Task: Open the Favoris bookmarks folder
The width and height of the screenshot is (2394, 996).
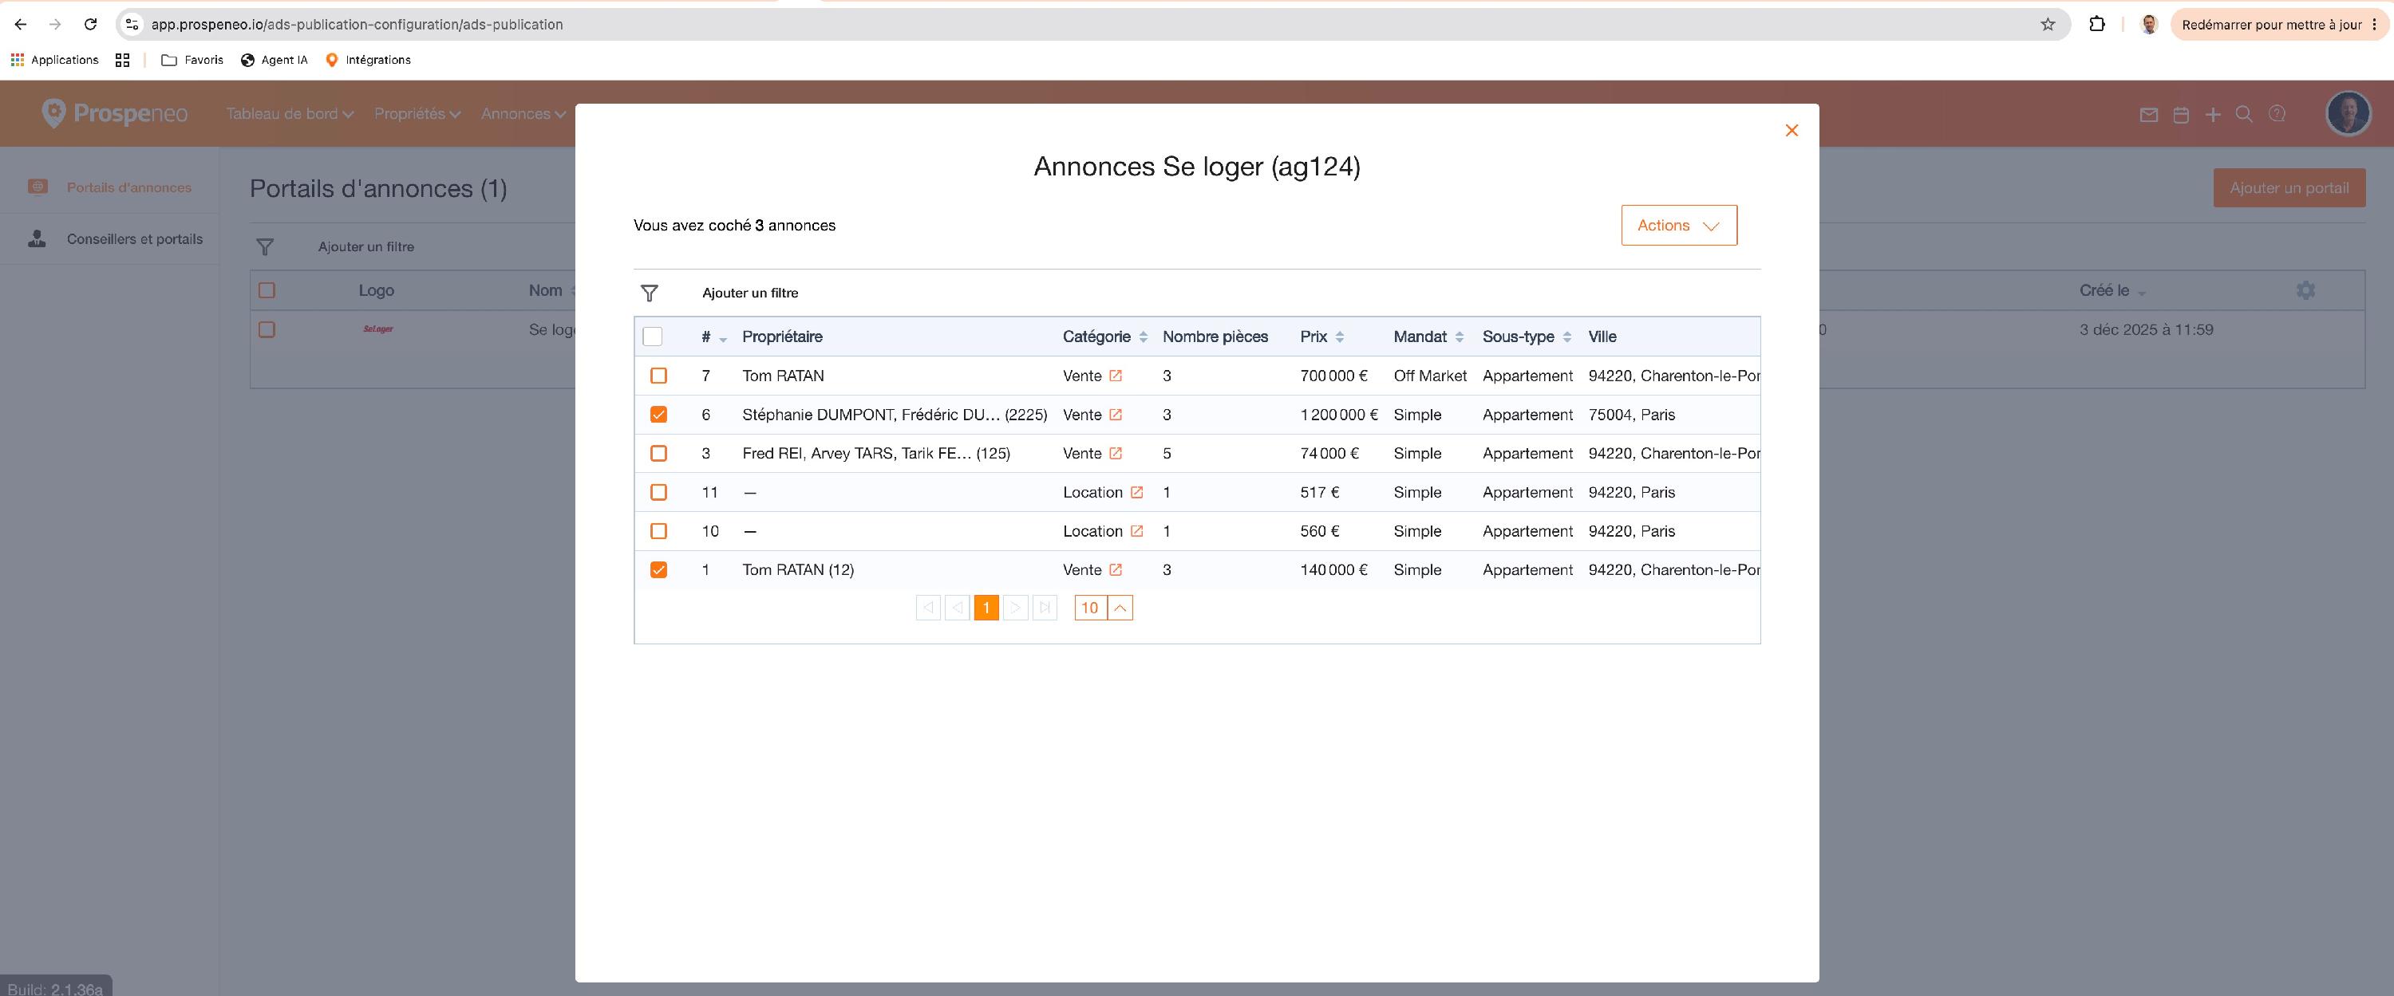Action: [x=192, y=60]
